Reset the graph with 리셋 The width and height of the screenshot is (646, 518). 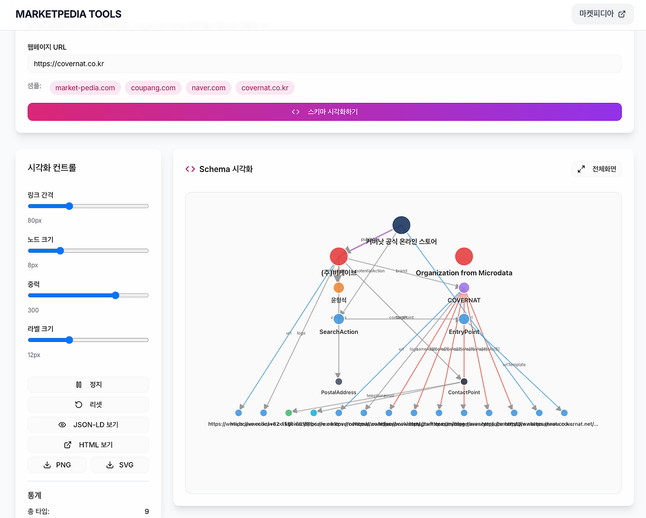88,405
